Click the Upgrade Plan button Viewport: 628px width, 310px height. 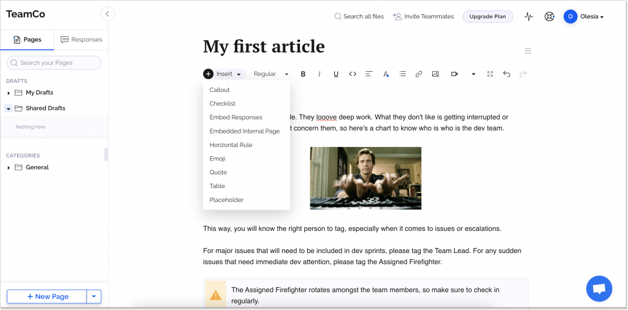tap(488, 17)
